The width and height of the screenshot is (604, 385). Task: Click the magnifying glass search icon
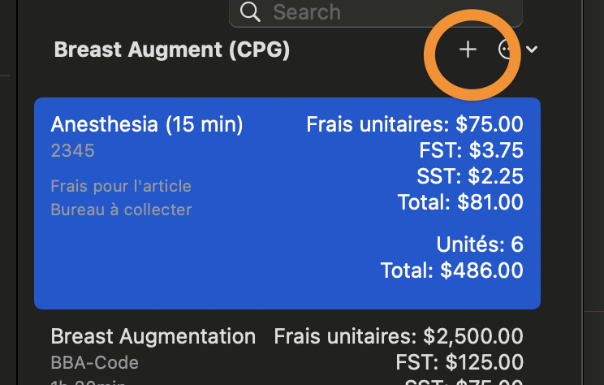250,12
